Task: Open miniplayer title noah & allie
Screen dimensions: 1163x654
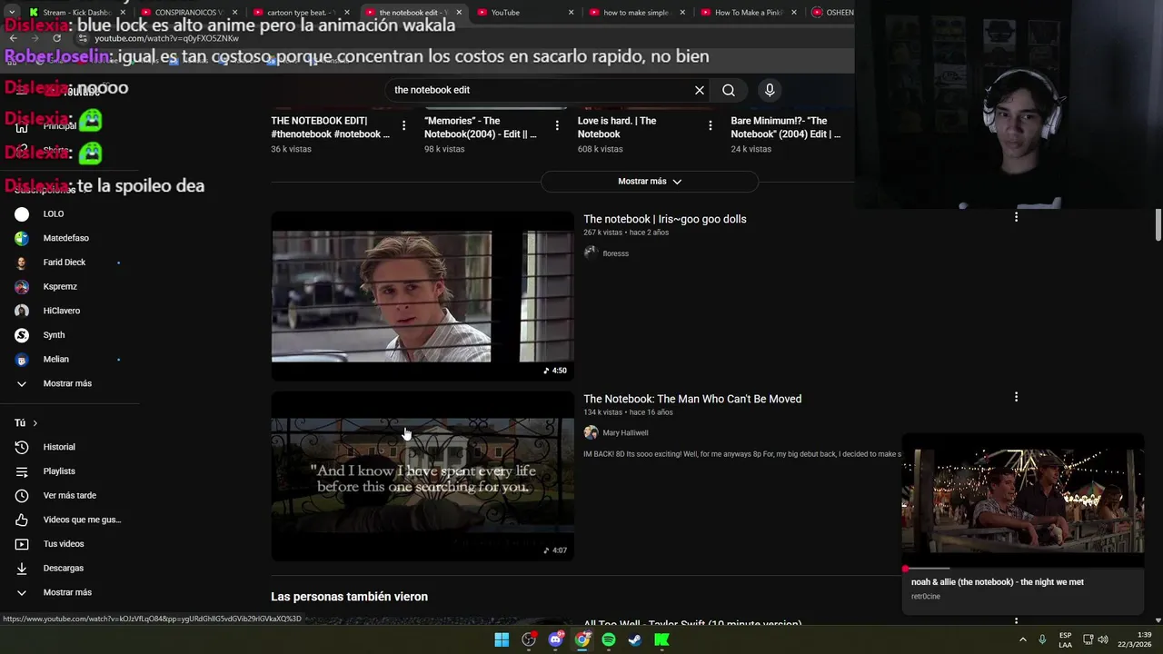Action: [997, 582]
